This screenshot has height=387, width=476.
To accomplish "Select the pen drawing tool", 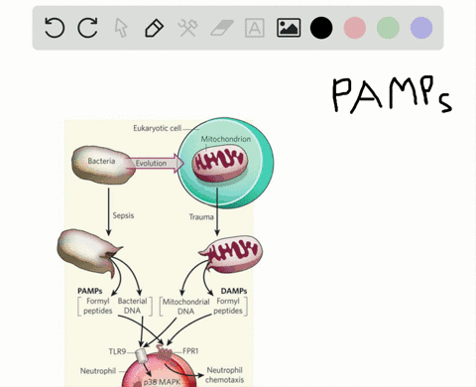I will [x=155, y=28].
